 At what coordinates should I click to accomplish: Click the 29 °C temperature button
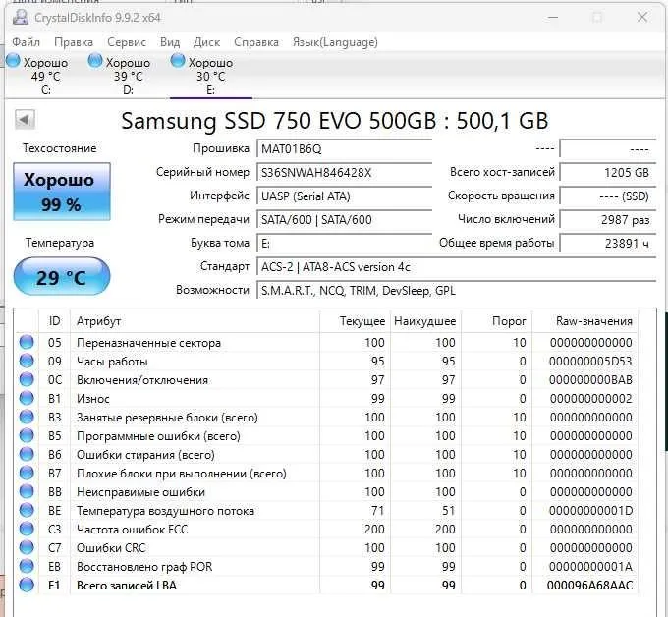coord(62,277)
